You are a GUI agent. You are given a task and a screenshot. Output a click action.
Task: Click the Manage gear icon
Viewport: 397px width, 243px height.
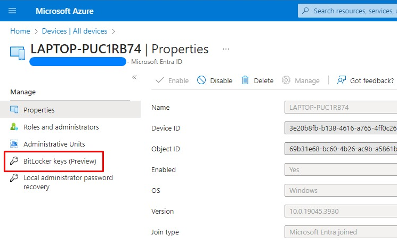pyautogui.click(x=286, y=80)
